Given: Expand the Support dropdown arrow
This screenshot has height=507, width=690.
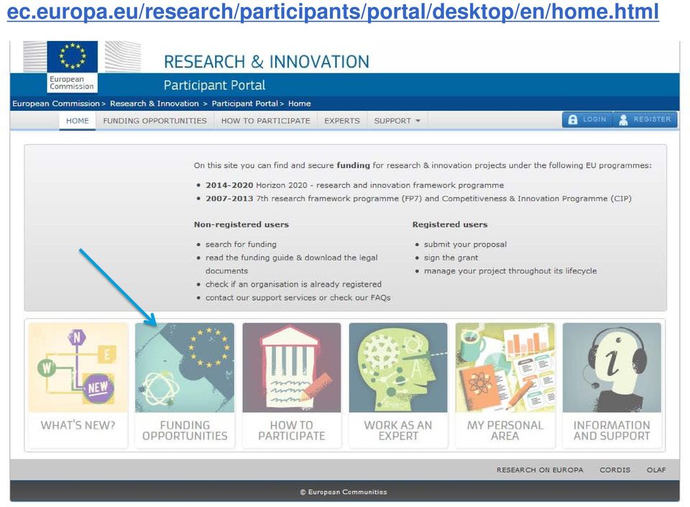Looking at the screenshot, I should pos(418,121).
